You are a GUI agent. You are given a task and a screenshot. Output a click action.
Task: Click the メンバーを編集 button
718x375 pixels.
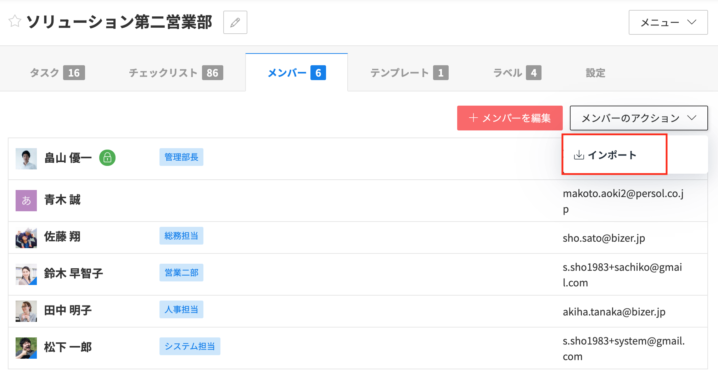(510, 118)
